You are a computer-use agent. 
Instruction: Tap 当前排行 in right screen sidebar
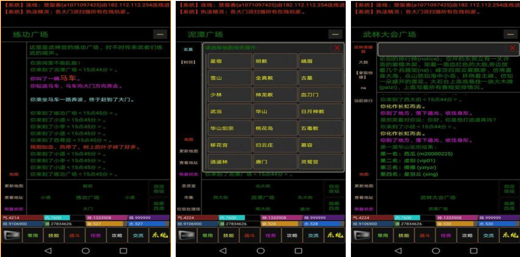pyautogui.click(x=363, y=100)
